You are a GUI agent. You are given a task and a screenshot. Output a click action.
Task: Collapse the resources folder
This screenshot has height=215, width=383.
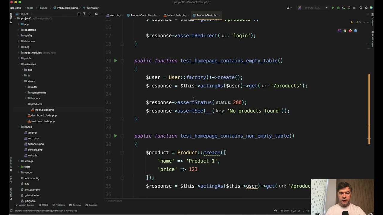19,64
